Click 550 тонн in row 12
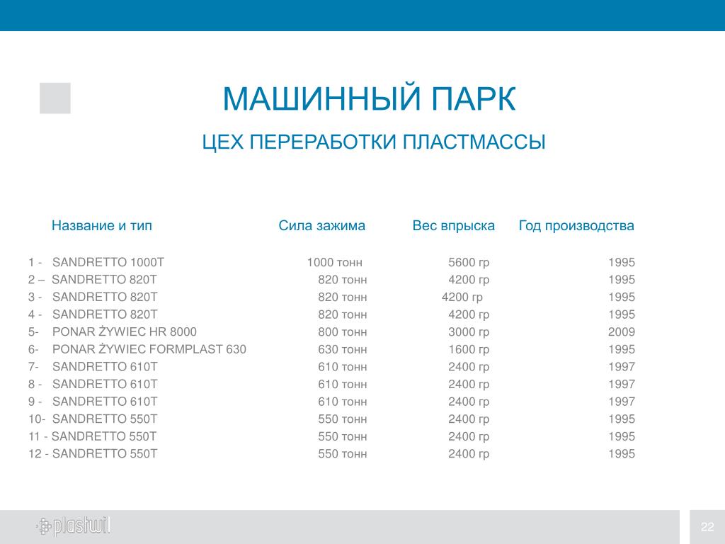 [343, 454]
